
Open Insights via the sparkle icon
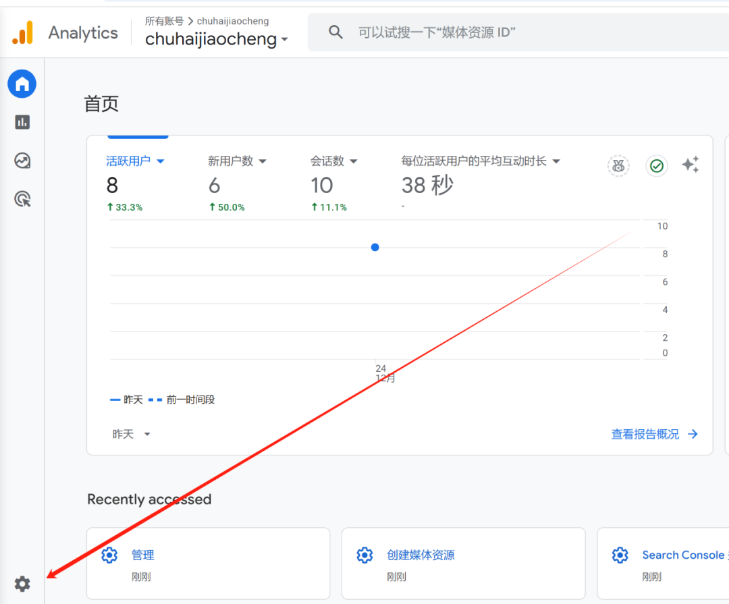(x=690, y=165)
